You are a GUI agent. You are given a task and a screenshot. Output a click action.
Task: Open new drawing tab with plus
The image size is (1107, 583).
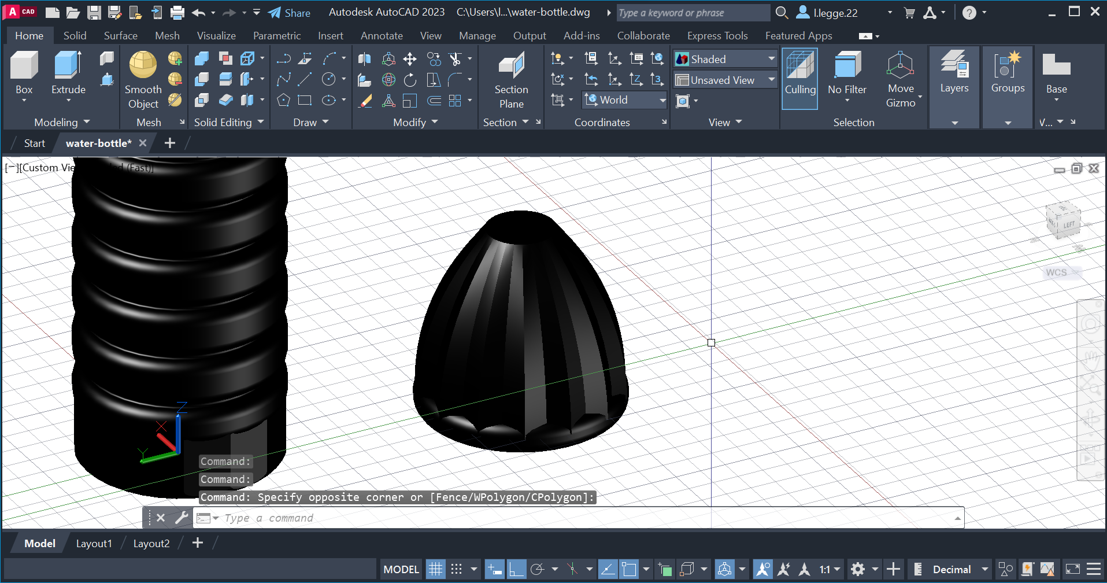pos(169,143)
